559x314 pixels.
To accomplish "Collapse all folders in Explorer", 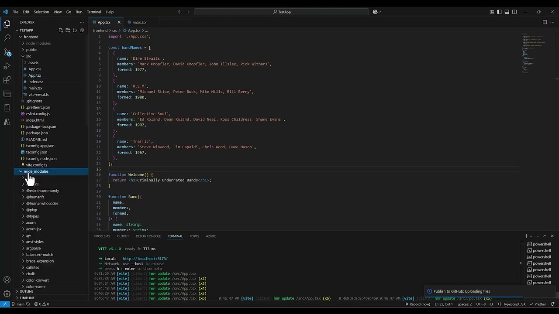I will [x=82, y=31].
